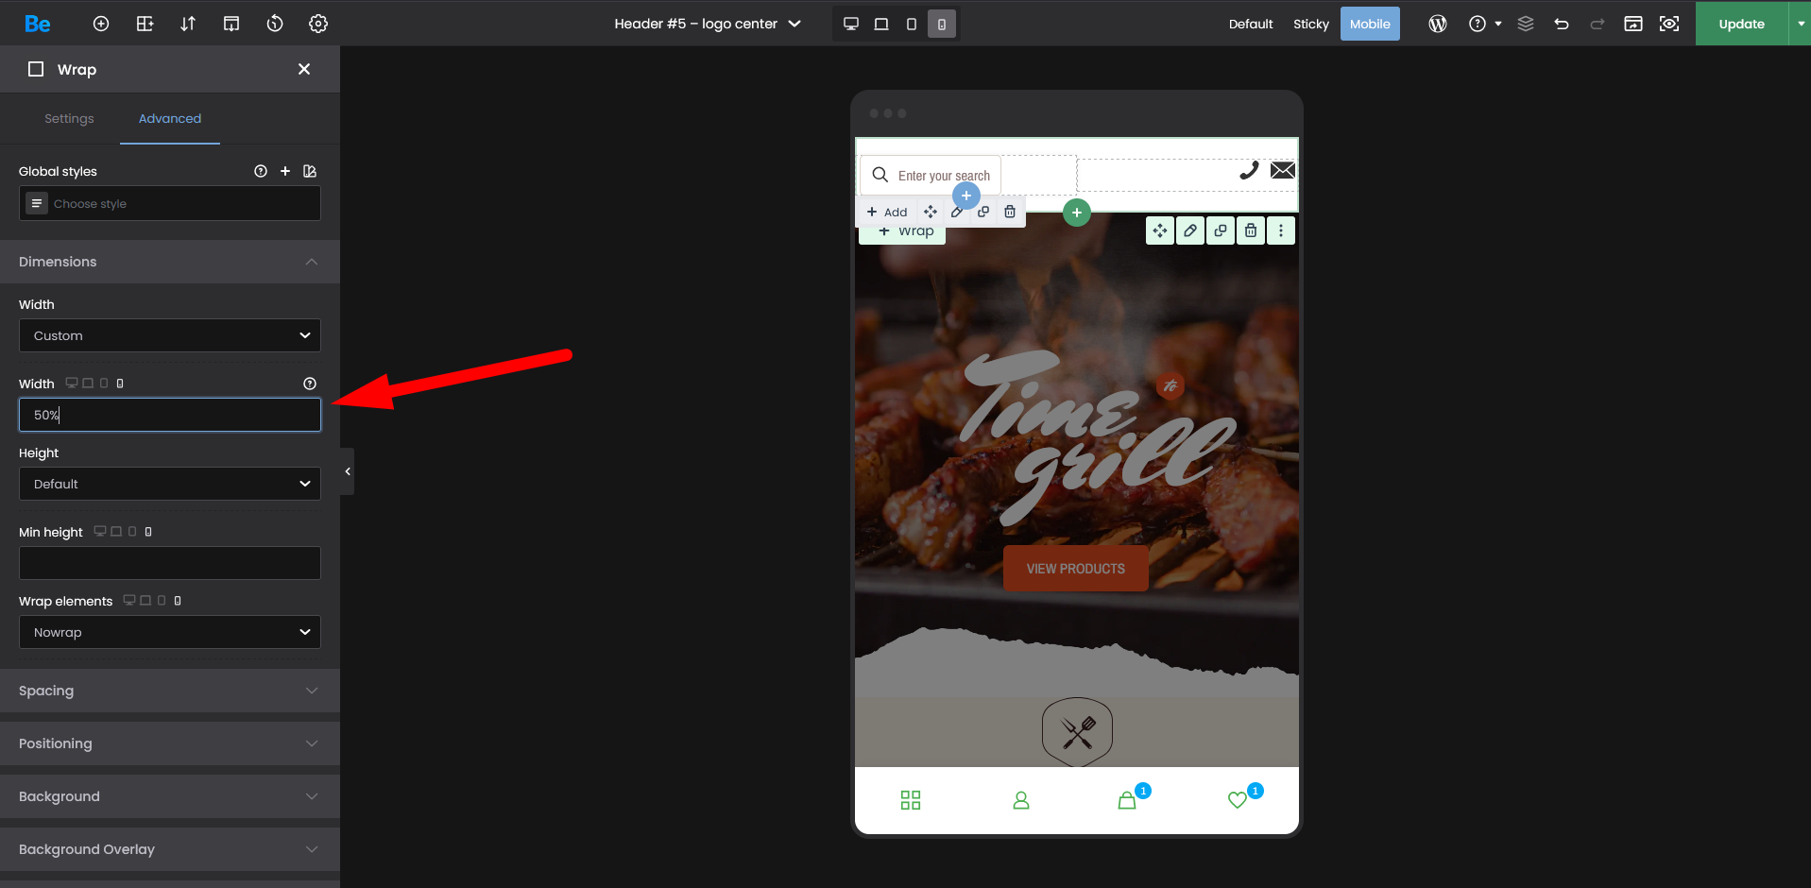Click the WordPress logo icon
The width and height of the screenshot is (1811, 888).
1437,24
